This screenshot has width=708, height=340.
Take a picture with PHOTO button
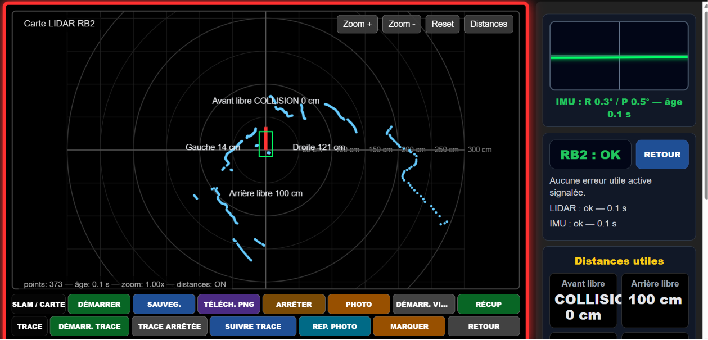(x=359, y=304)
